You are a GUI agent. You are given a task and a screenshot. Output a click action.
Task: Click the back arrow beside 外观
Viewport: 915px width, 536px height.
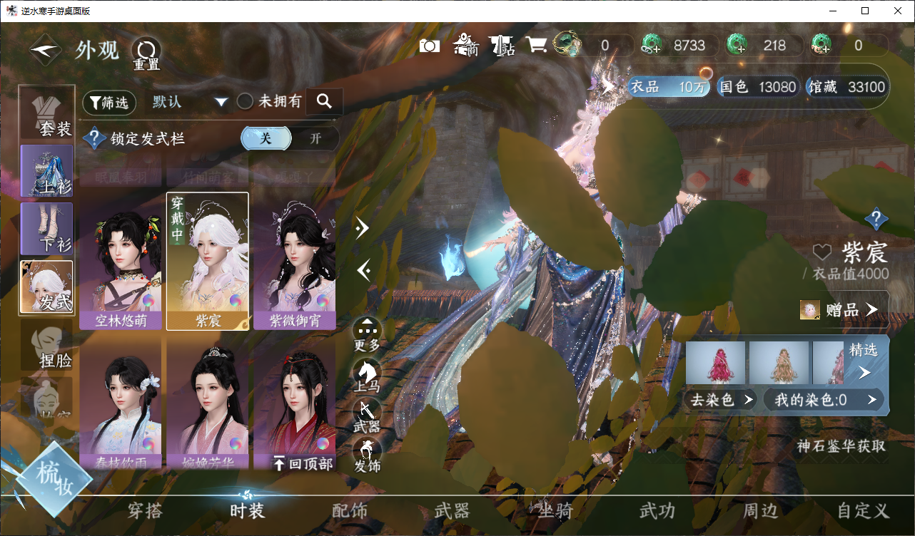tap(46, 51)
